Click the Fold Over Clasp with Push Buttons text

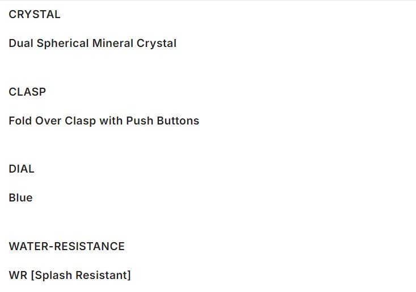coord(104,121)
